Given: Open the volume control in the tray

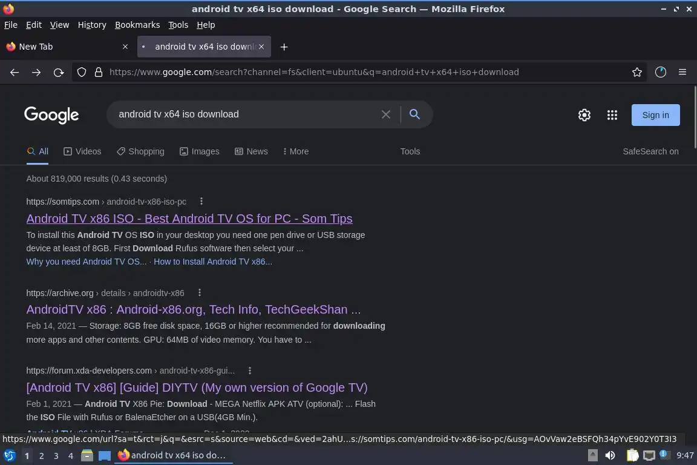Looking at the screenshot, I should 610,455.
